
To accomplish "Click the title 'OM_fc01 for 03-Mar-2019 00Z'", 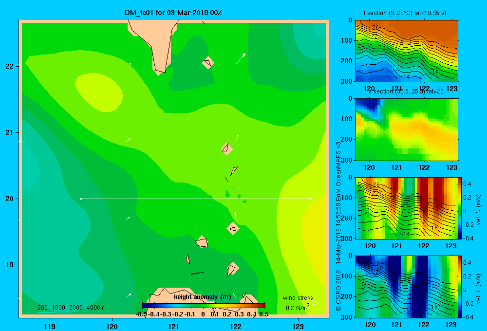I will 173,13.
